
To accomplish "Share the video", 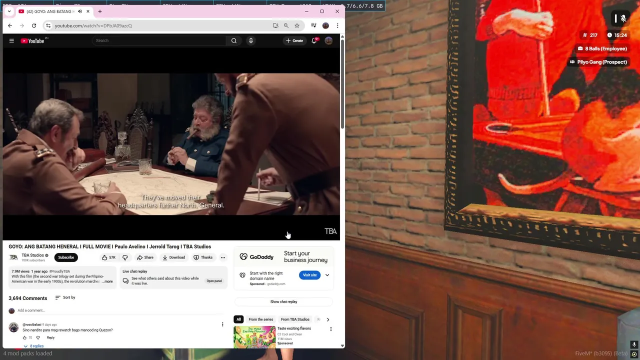I will (x=145, y=257).
